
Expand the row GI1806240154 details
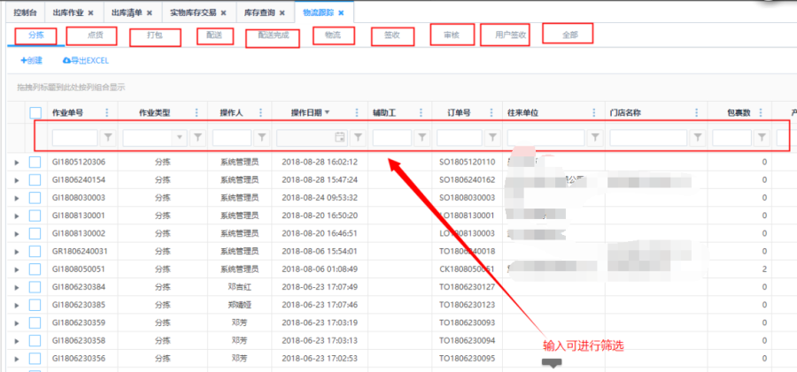click(16, 180)
